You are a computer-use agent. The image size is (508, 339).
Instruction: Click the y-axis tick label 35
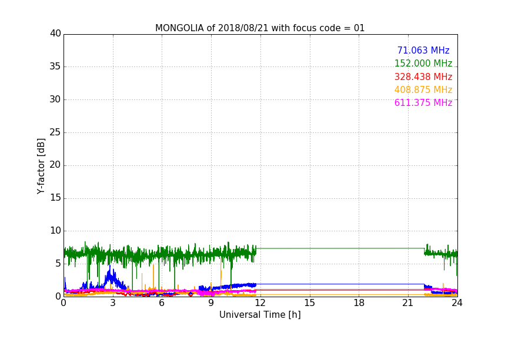[55, 67]
